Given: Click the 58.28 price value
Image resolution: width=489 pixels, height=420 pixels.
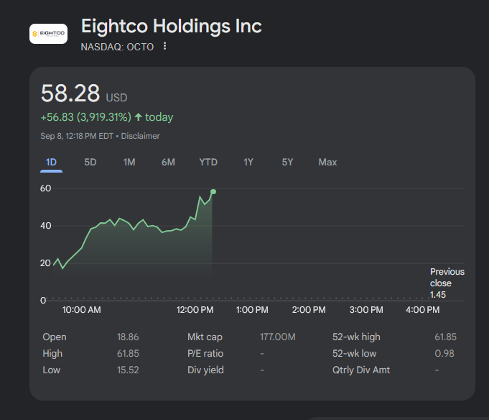Looking at the screenshot, I should pos(70,93).
